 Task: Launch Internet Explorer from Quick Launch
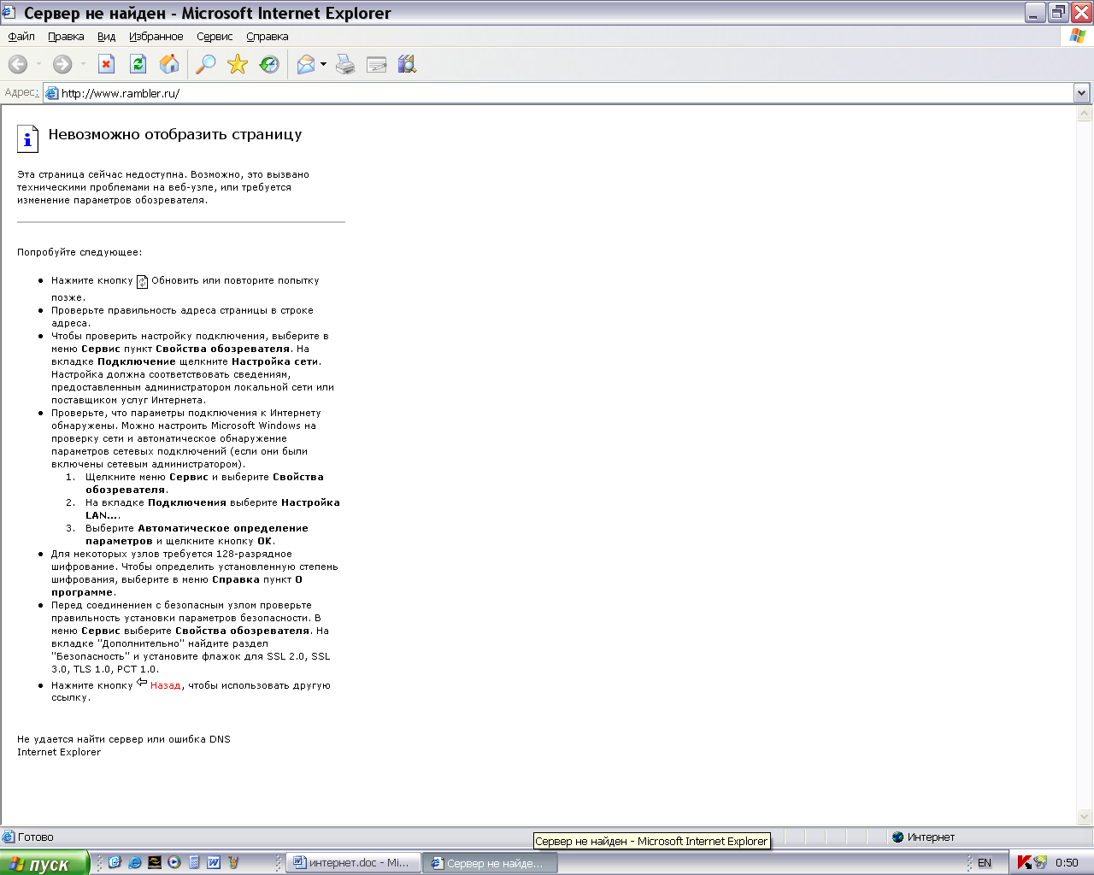click(x=135, y=862)
